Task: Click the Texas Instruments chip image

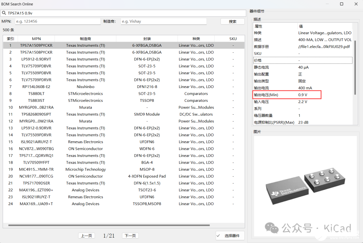Action: 305,186
